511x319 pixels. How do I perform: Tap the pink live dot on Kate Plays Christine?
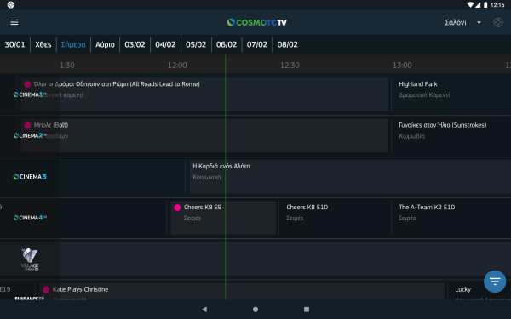pyautogui.click(x=46, y=290)
